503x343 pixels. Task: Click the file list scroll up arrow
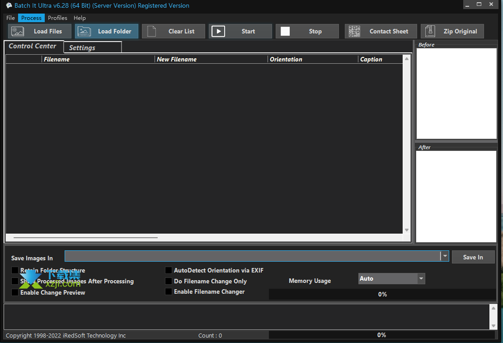407,59
